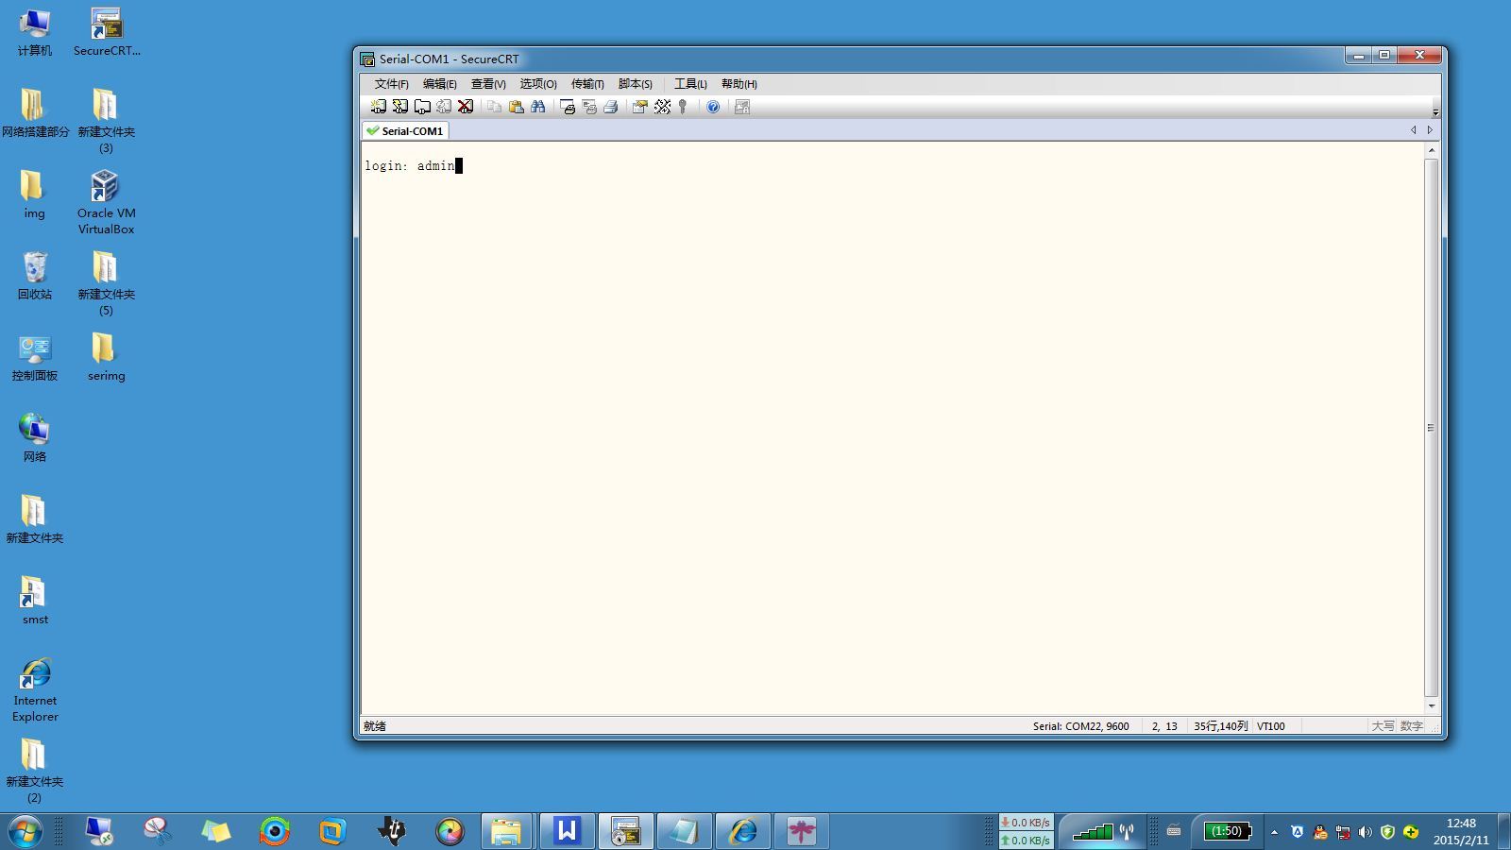Click the Connect in Tab toolbar icon

pos(422,107)
